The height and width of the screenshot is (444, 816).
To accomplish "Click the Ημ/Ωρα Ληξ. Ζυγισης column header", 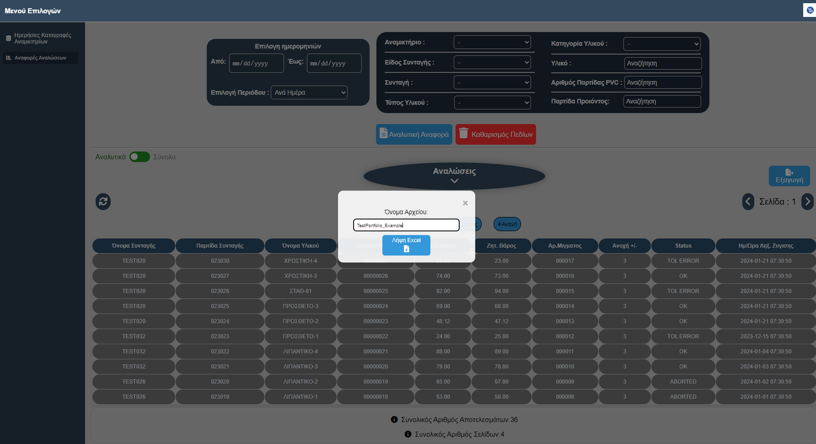I will coord(766,246).
